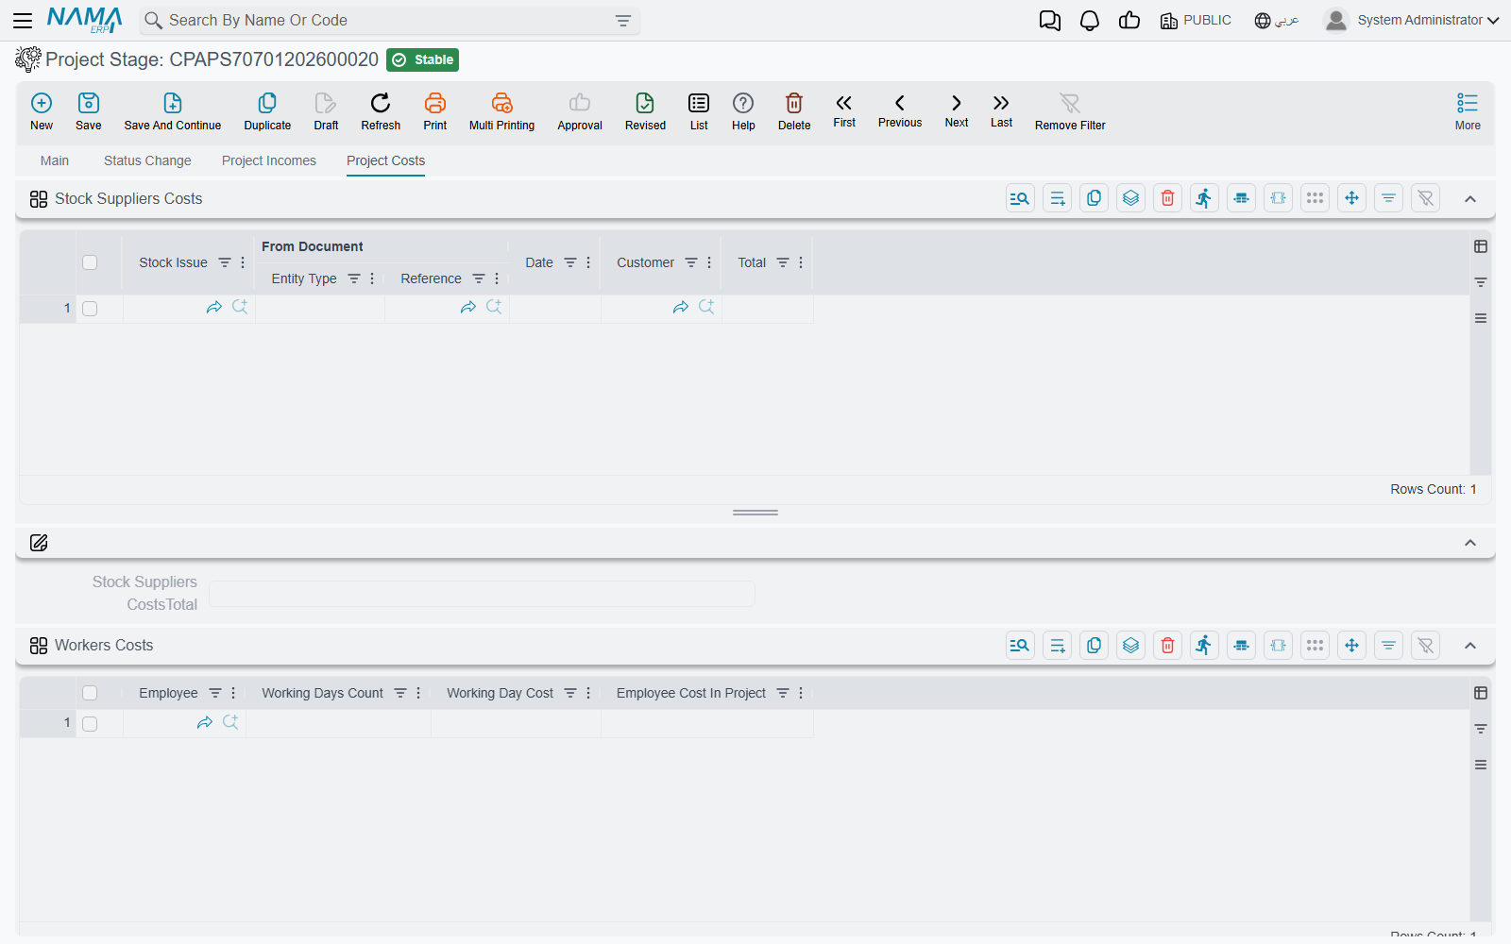Click the New record icon

click(x=42, y=111)
